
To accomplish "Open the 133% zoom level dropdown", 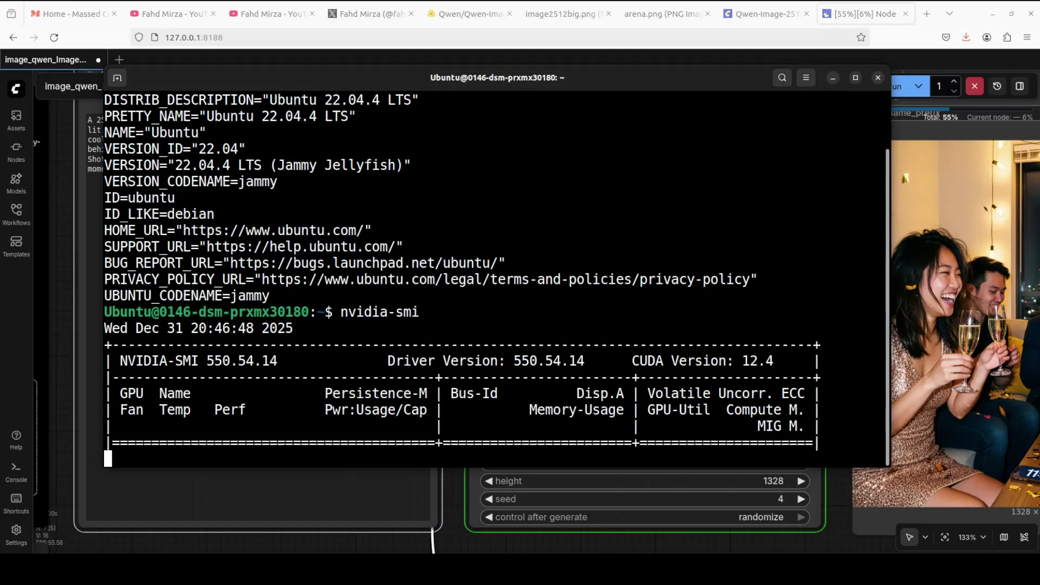I will 971,537.
